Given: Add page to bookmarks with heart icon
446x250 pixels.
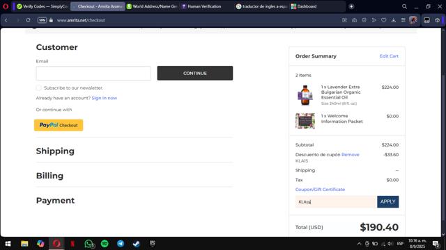Looking at the screenshot, I should (384, 20).
